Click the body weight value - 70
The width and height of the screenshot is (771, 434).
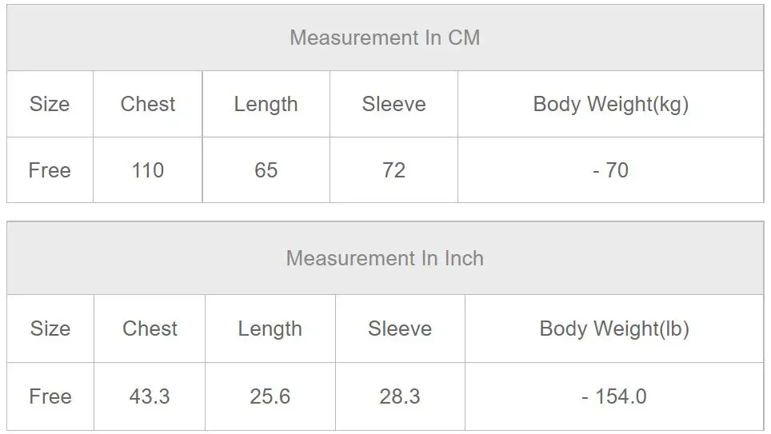[x=611, y=170]
